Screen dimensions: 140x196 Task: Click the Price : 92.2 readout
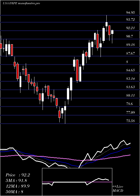tap(18, 175)
